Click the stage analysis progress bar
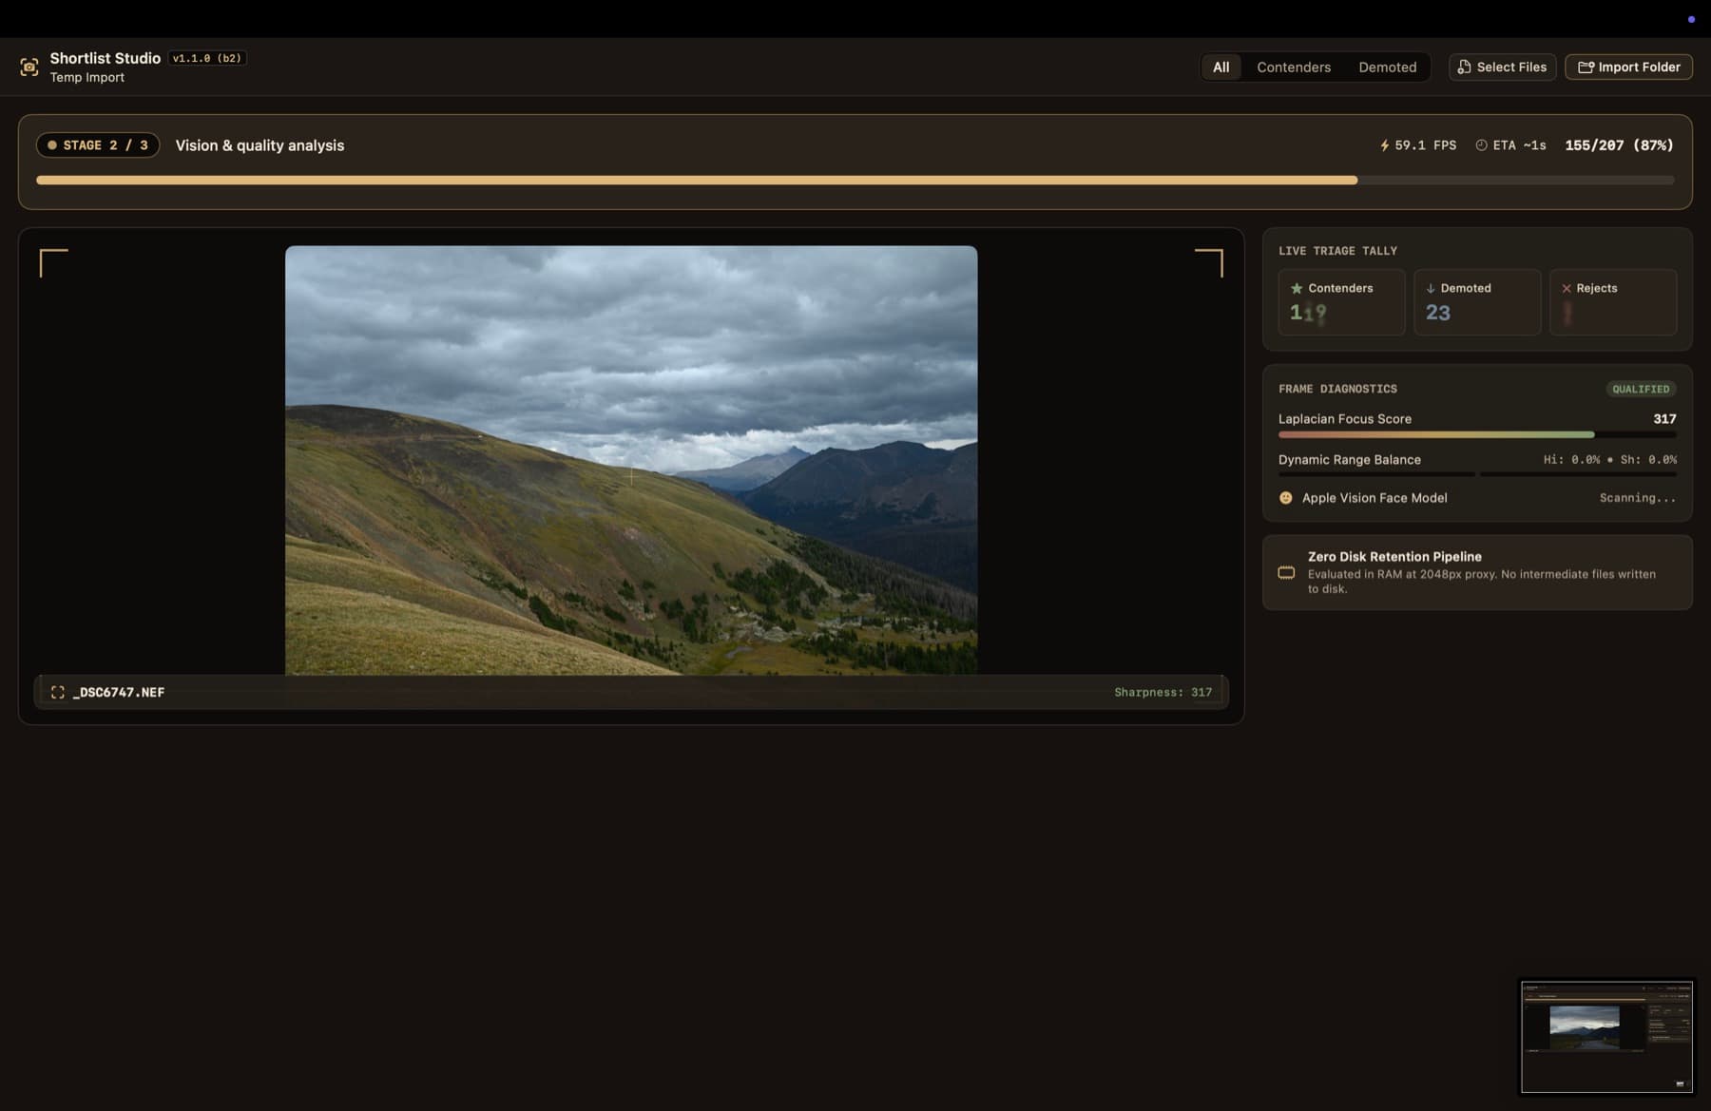The height and width of the screenshot is (1111, 1711). click(x=855, y=180)
